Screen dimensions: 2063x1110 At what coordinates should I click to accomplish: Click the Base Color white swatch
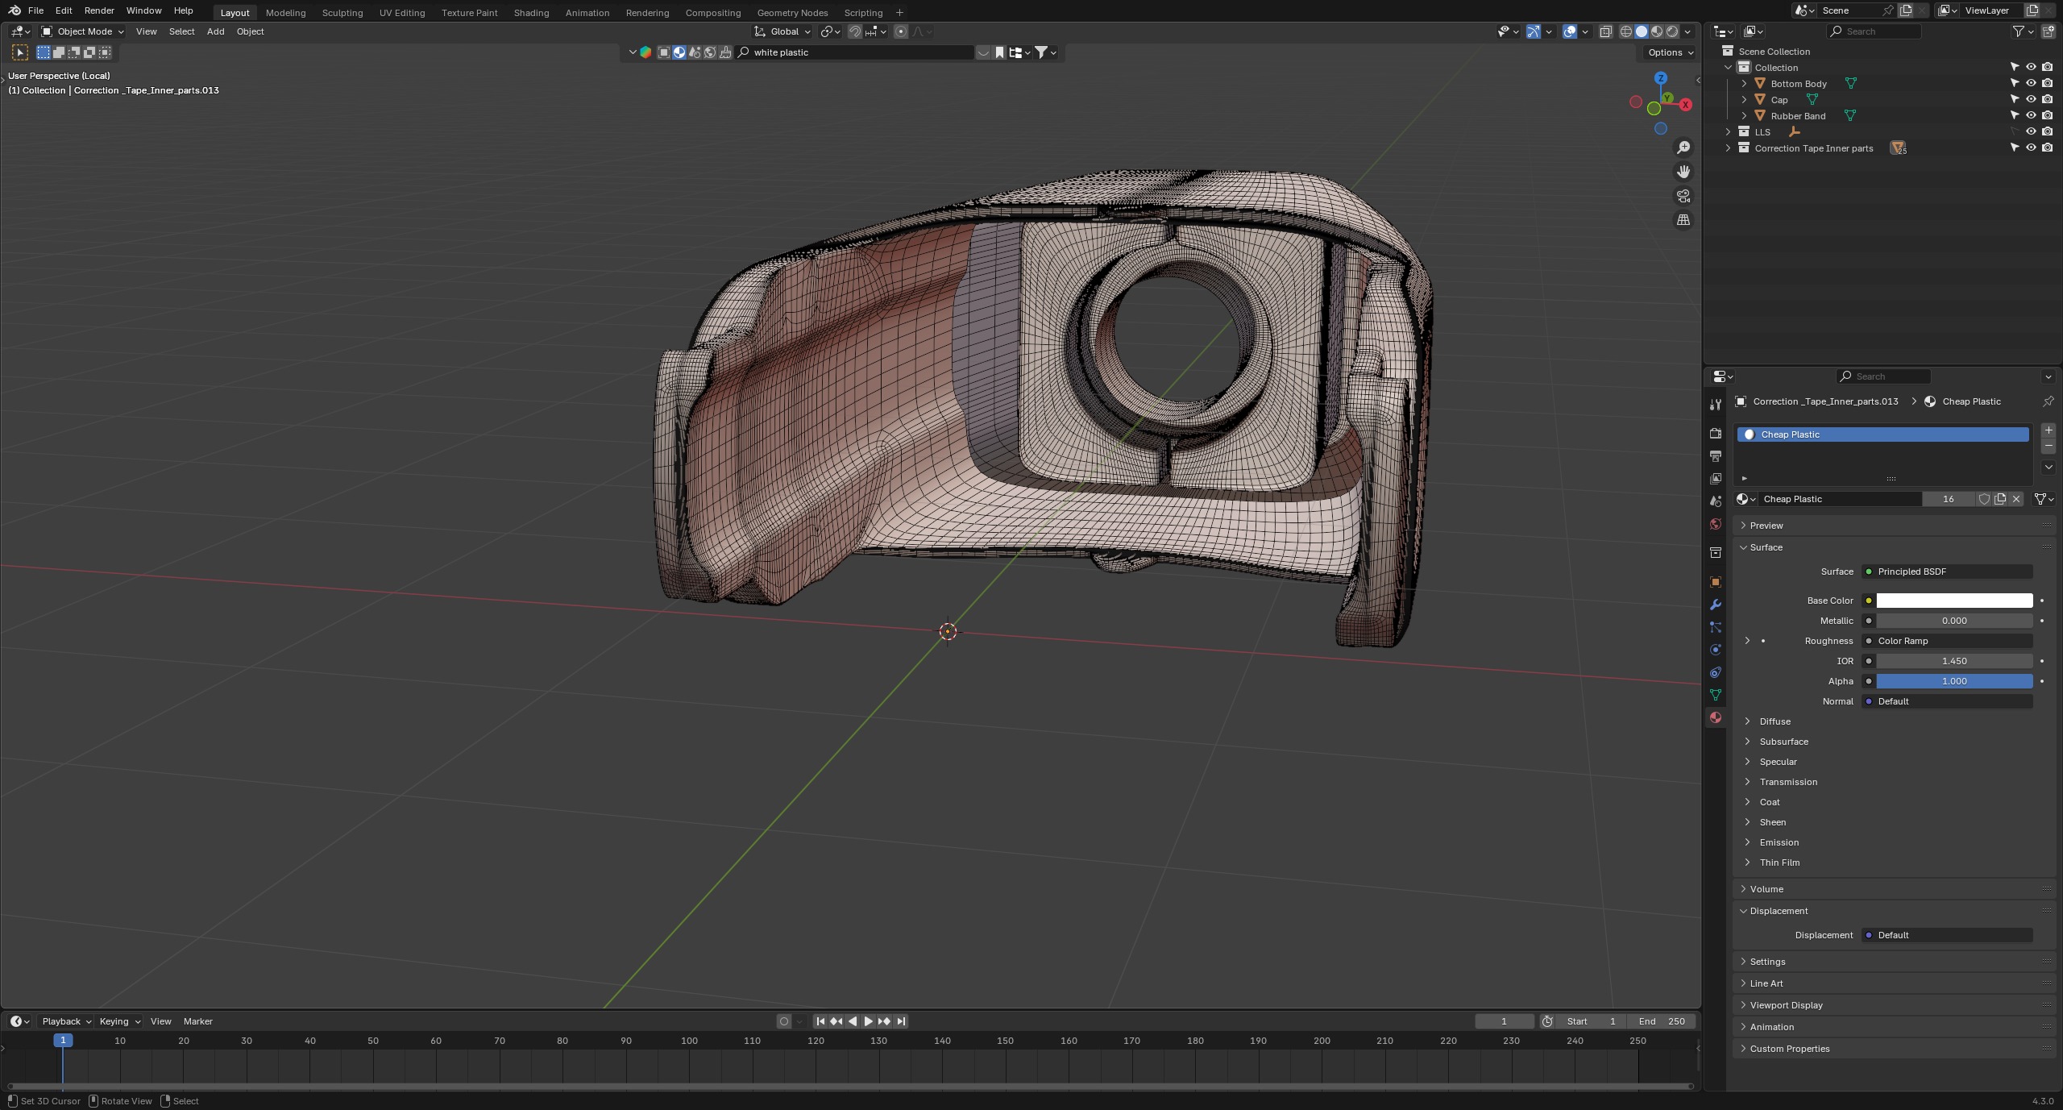tap(1954, 601)
